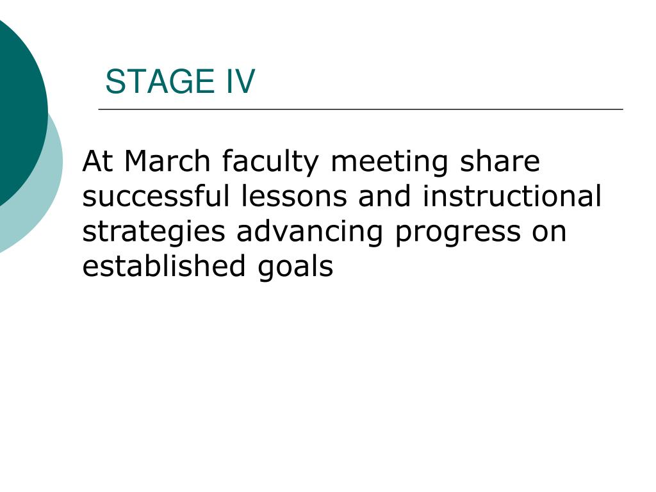656x492 pixels.
Task: Click the word "established"
Action: pyautogui.click(x=163, y=266)
